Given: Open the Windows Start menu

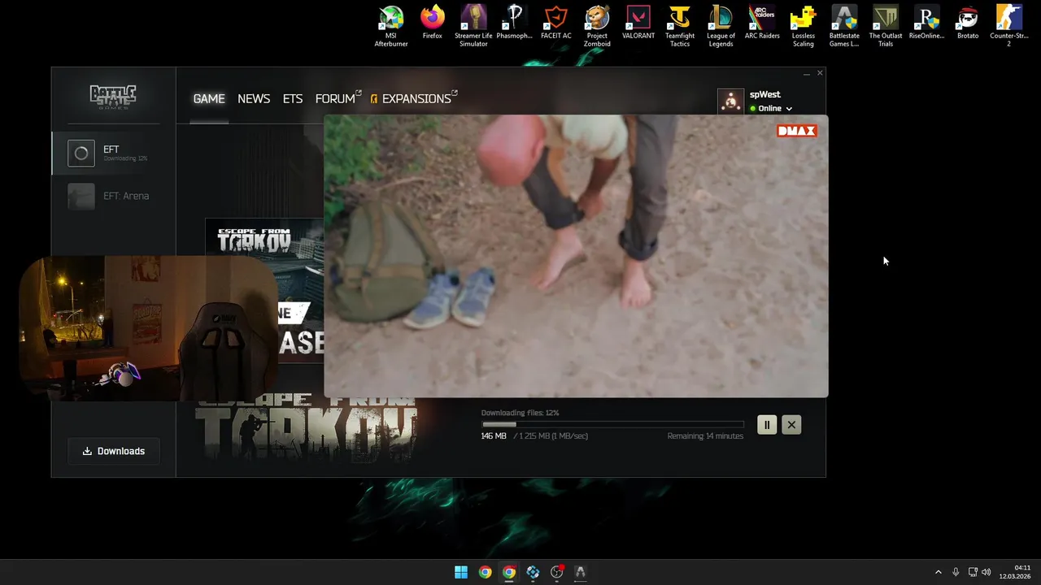Looking at the screenshot, I should tap(461, 572).
